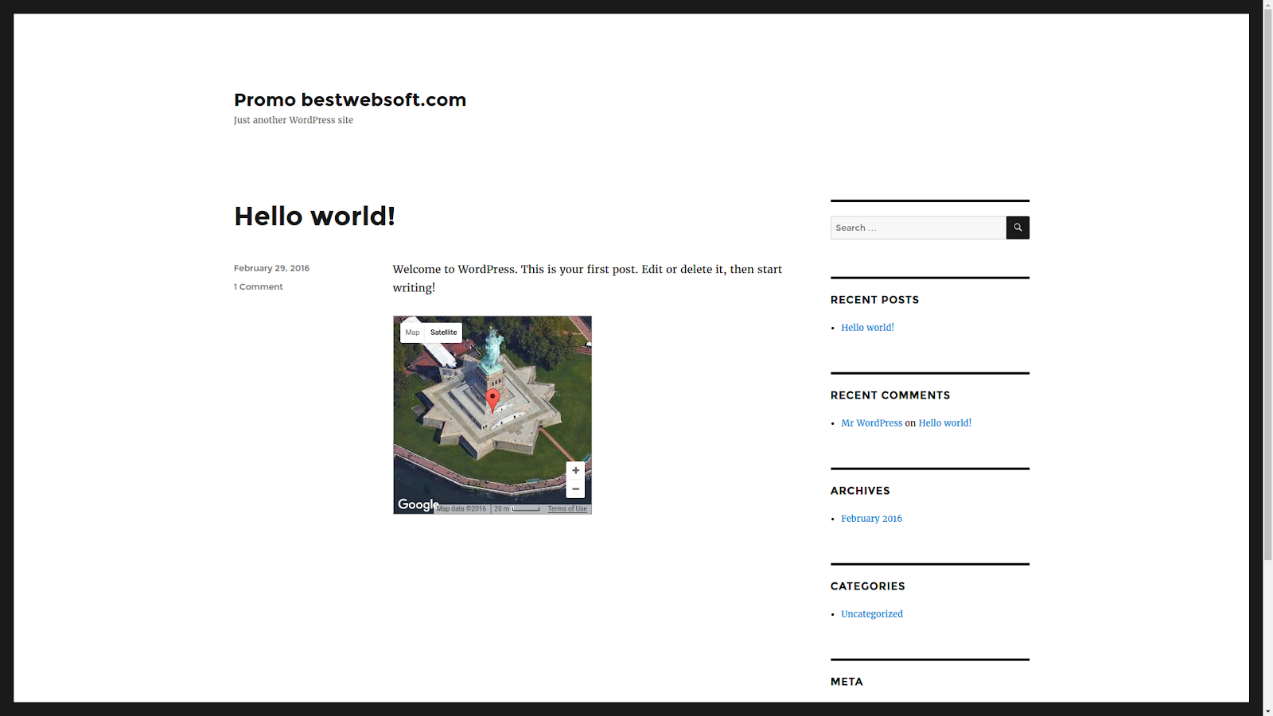The height and width of the screenshot is (716, 1273).
Task: Open Hello world! under Recent Posts
Action: coord(867,328)
